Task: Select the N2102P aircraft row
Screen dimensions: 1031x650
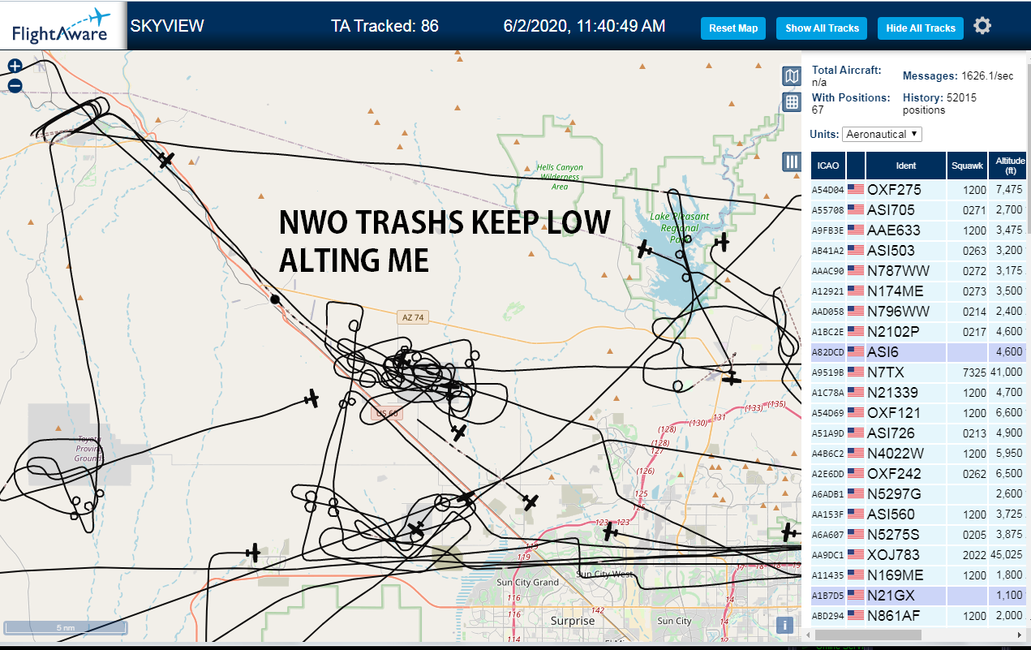Action: (x=919, y=332)
